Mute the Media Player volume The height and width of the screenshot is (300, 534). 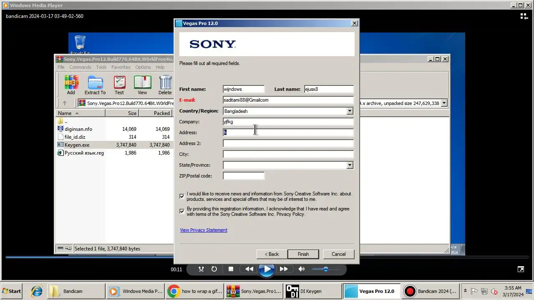[x=302, y=269]
